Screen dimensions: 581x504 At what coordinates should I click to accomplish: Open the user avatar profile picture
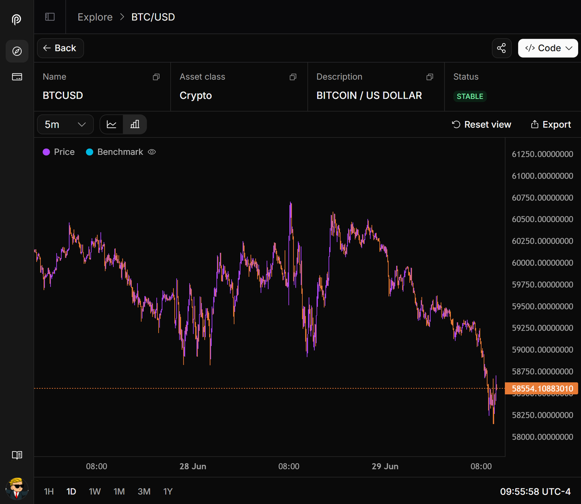(17, 489)
